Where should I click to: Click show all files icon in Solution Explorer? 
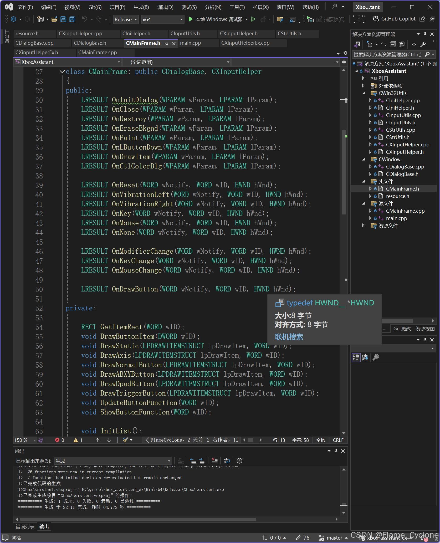401,44
